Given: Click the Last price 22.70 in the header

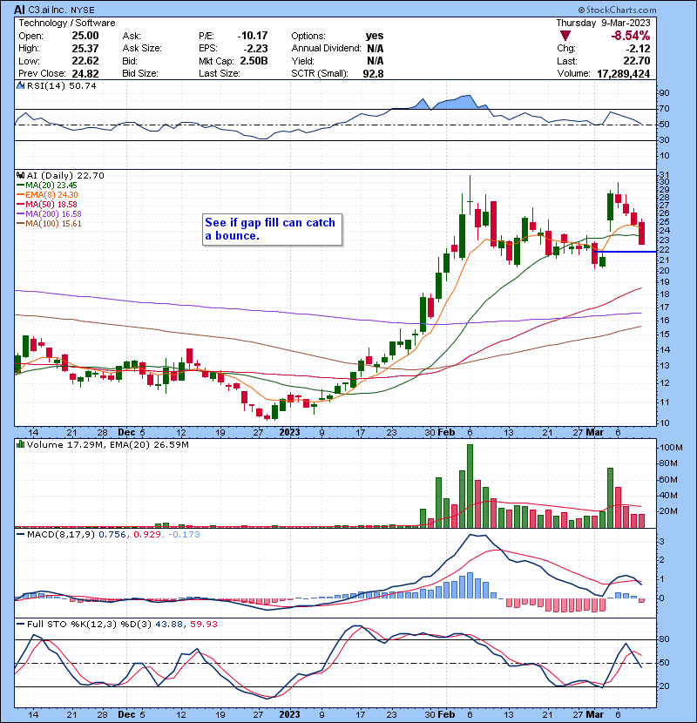Looking at the screenshot, I should pyautogui.click(x=637, y=61).
